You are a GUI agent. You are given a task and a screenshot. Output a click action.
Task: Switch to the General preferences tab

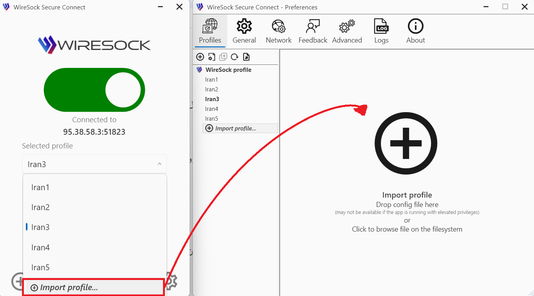pos(244,31)
